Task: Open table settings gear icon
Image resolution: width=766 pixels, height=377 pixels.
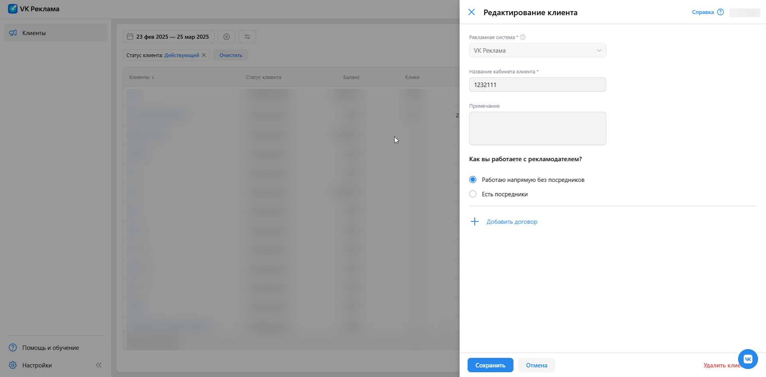Action: [x=227, y=37]
